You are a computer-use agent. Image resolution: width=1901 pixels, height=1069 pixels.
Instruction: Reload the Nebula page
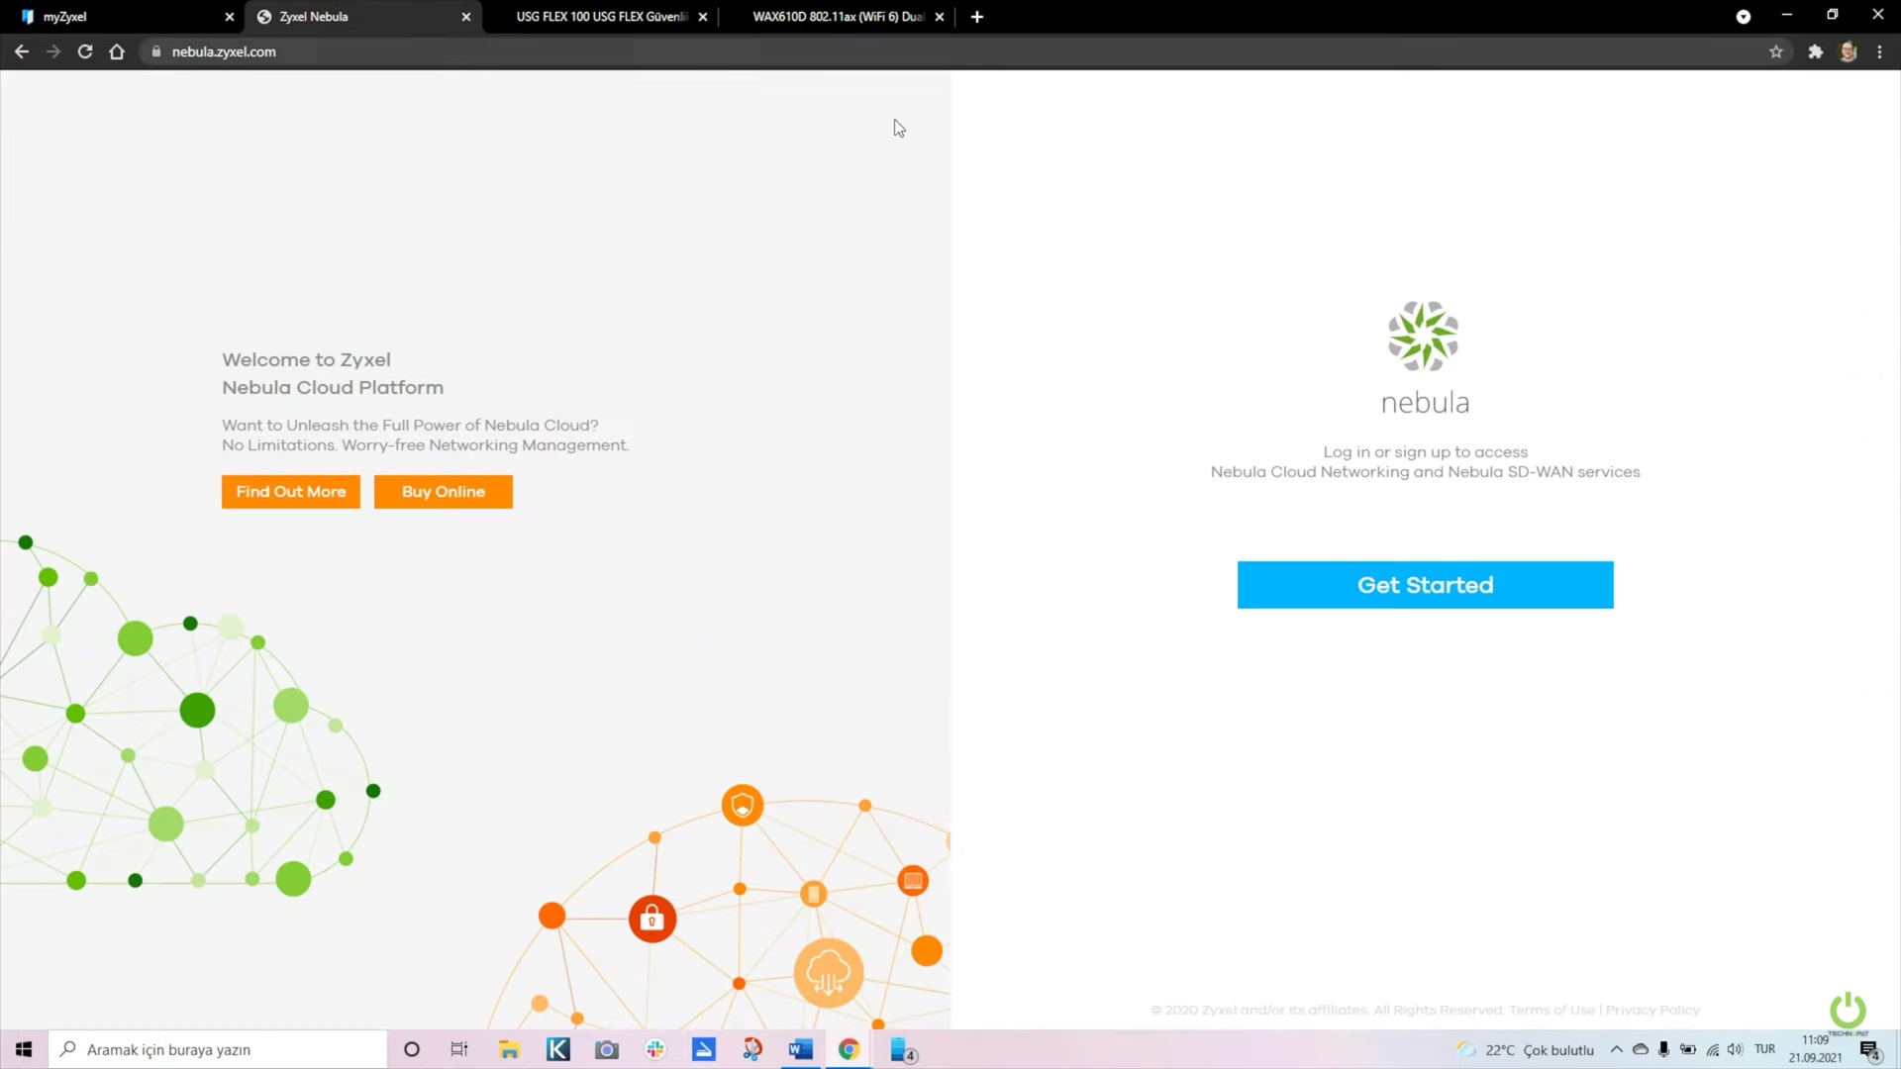[85, 51]
